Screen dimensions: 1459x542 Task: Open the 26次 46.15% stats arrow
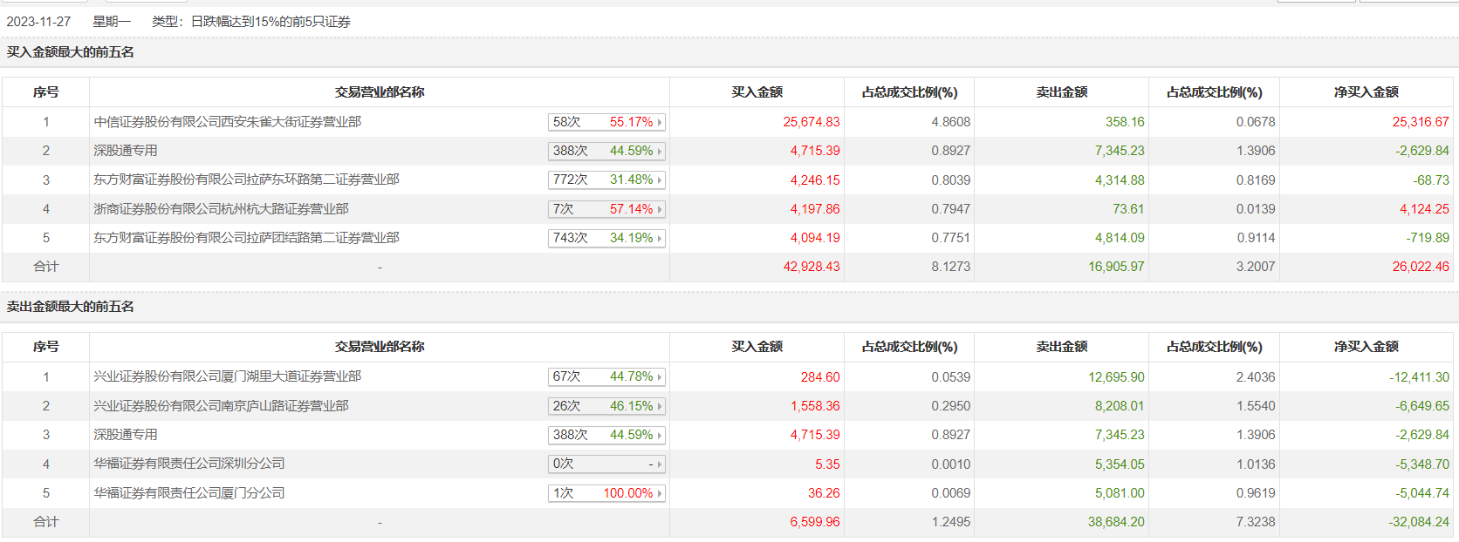659,406
